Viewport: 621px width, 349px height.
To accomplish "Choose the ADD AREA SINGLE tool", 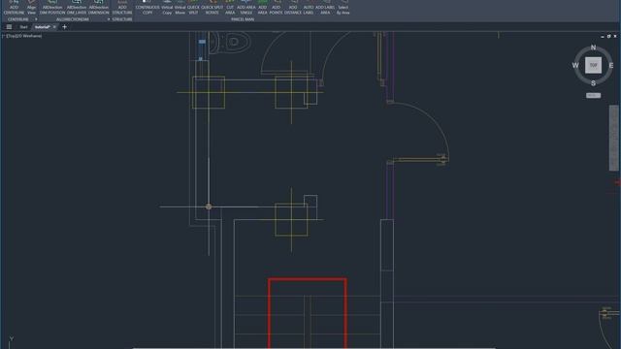I will pos(245,8).
